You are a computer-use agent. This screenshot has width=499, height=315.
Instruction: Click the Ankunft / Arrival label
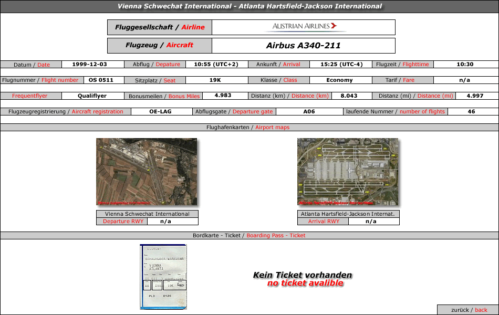pyautogui.click(x=278, y=64)
